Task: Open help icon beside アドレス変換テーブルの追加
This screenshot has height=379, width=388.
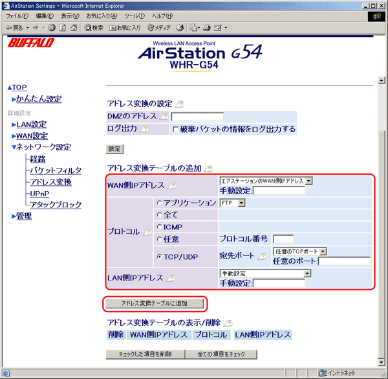Action: (208, 169)
